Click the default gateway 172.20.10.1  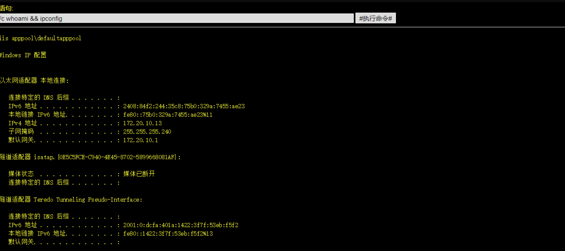[x=140, y=140]
